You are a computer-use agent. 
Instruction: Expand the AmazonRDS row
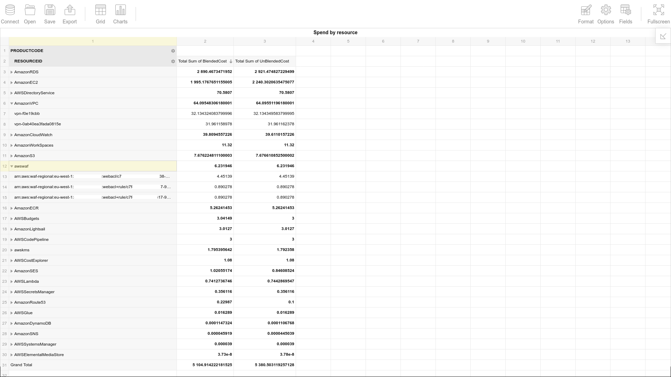tap(12, 72)
